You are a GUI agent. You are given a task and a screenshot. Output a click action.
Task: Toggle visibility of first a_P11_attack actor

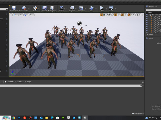tap(147, 17)
